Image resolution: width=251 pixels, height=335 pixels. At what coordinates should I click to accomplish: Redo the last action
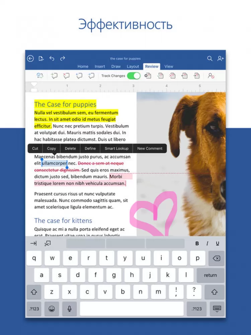pos(63,58)
